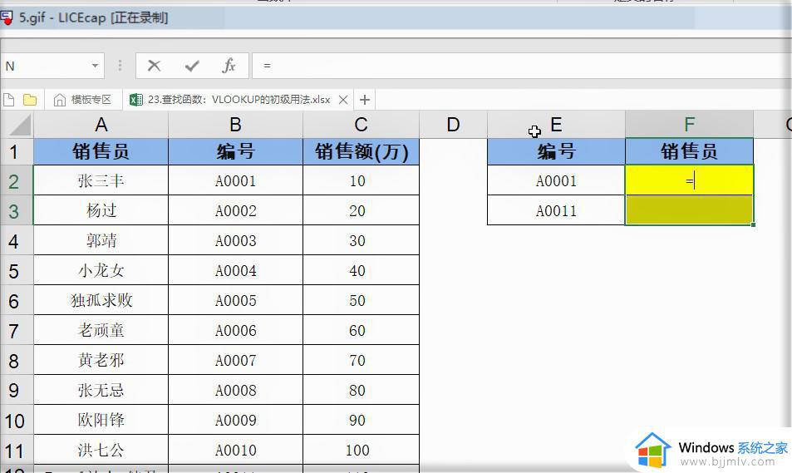Click cell containing 小龙女
792x473 pixels.
point(101,271)
